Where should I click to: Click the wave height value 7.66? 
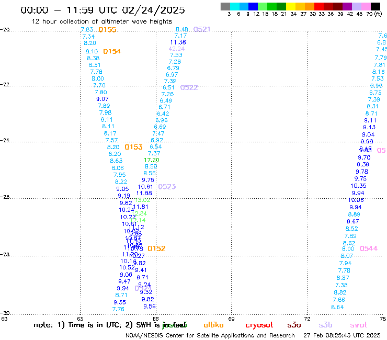click(339, 300)
